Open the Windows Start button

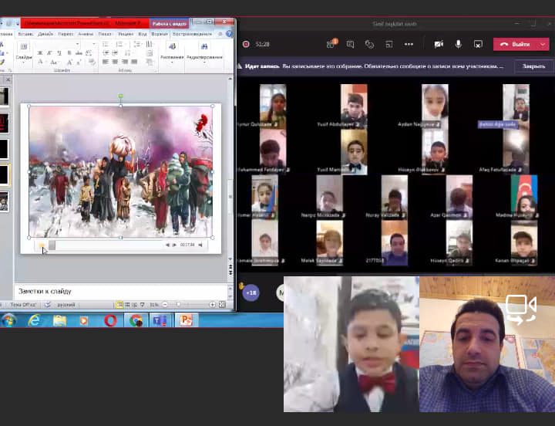coord(8,320)
